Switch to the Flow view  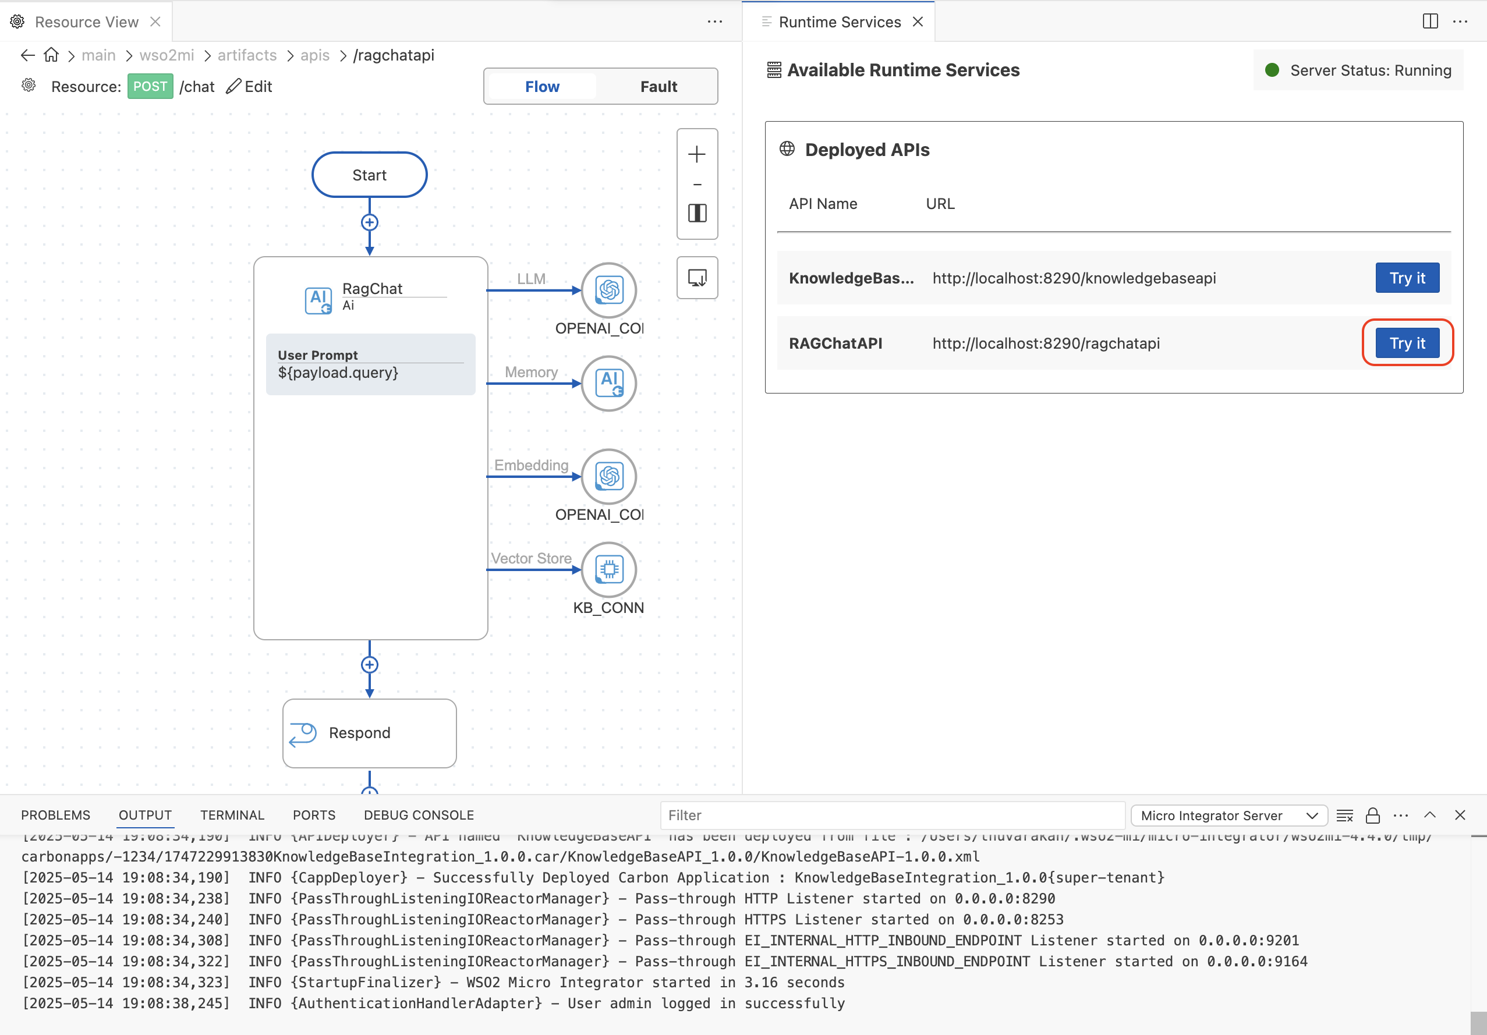(541, 86)
